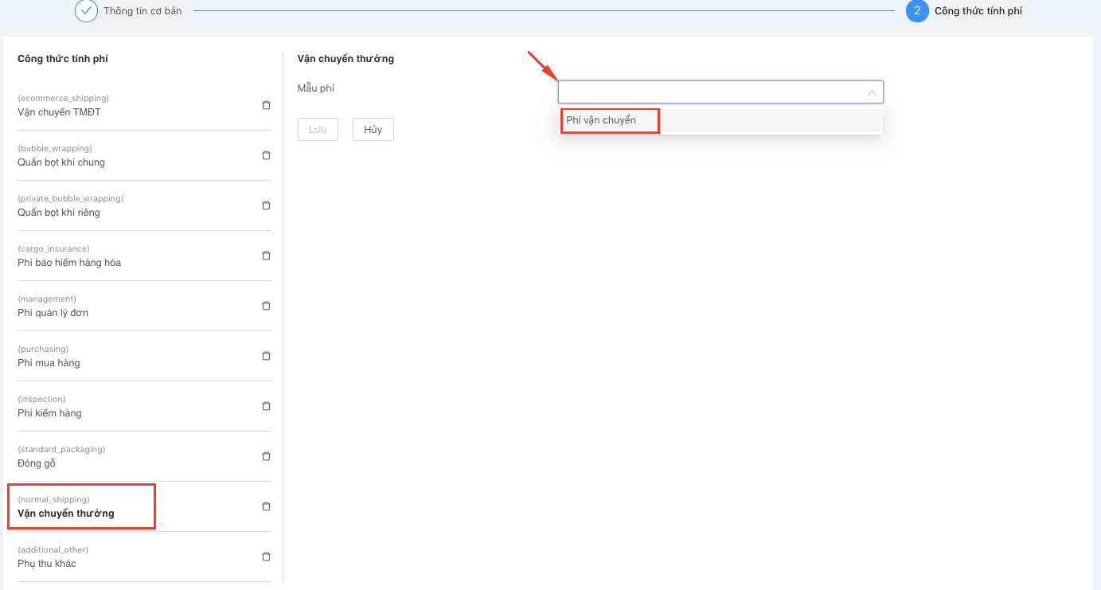Click trash icon beside Phí quản lý đơn
The height and width of the screenshot is (590, 1101).
pyautogui.click(x=266, y=306)
